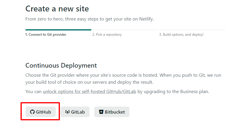This screenshot has width=246, height=125.
Task: Jump to step 3 Build options, and deploy
Action: pyautogui.click(x=181, y=35)
